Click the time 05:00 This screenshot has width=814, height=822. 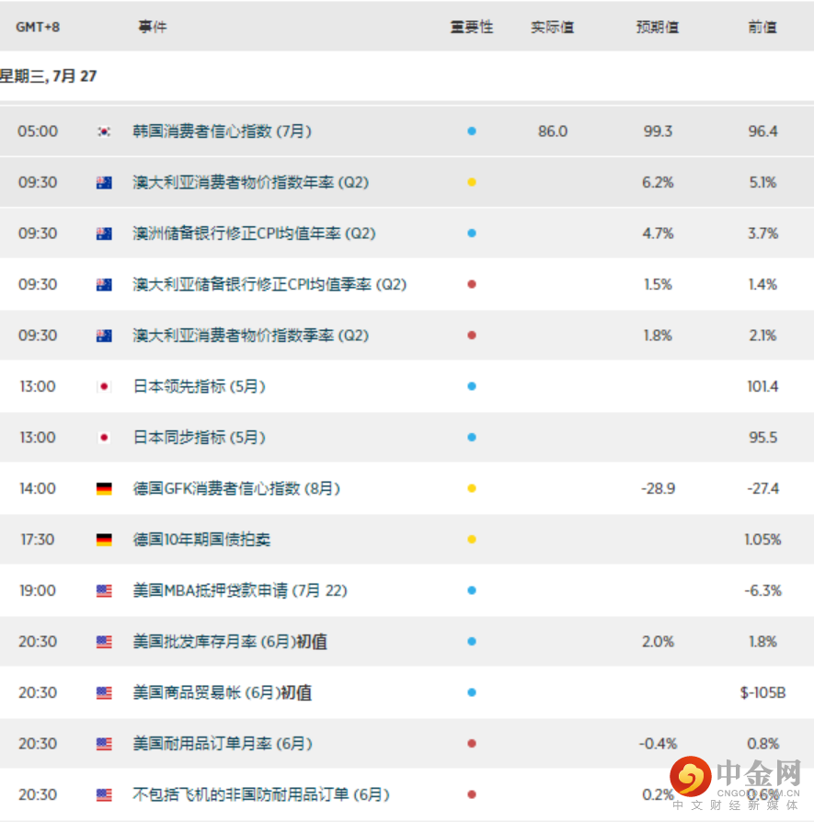point(38,131)
